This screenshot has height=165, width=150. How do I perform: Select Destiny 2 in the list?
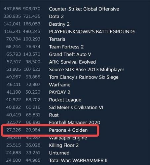click(x=59, y=24)
